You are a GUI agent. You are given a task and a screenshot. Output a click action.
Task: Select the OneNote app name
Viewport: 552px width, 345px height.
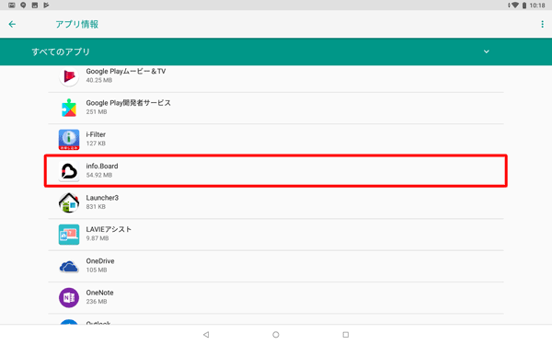(99, 293)
